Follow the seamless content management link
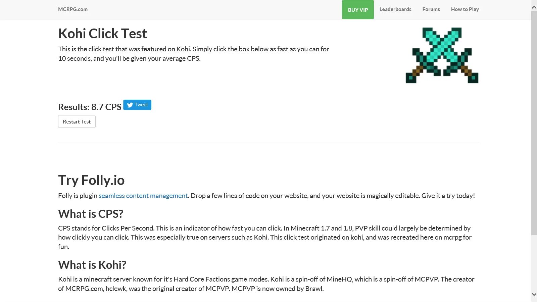The width and height of the screenshot is (537, 302). pyautogui.click(x=143, y=196)
